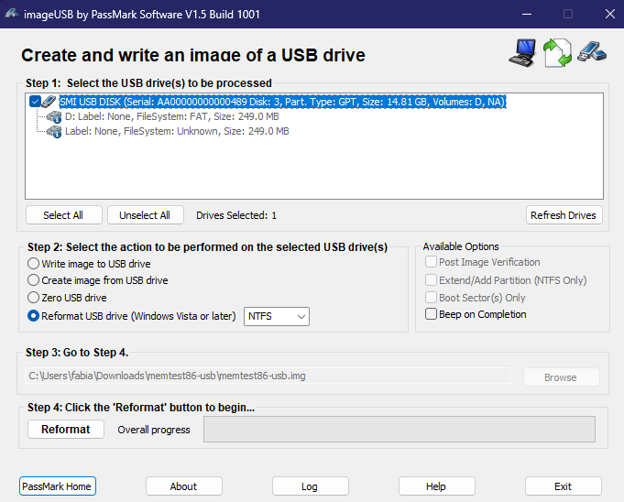Click the USB flash drive icon at top right

(x=592, y=51)
